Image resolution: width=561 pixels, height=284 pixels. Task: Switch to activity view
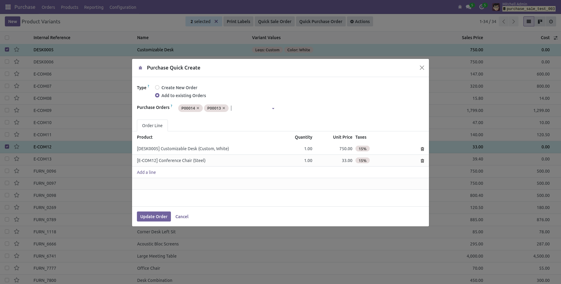[551, 22]
